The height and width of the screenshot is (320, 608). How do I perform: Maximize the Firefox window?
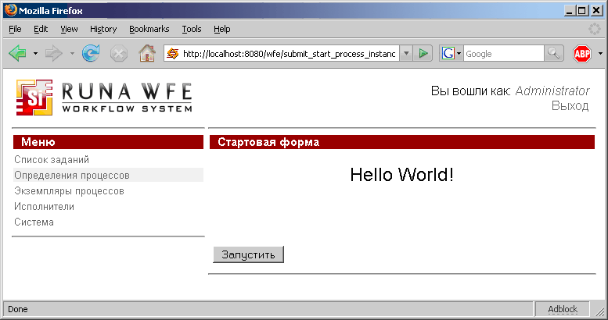click(x=582, y=10)
